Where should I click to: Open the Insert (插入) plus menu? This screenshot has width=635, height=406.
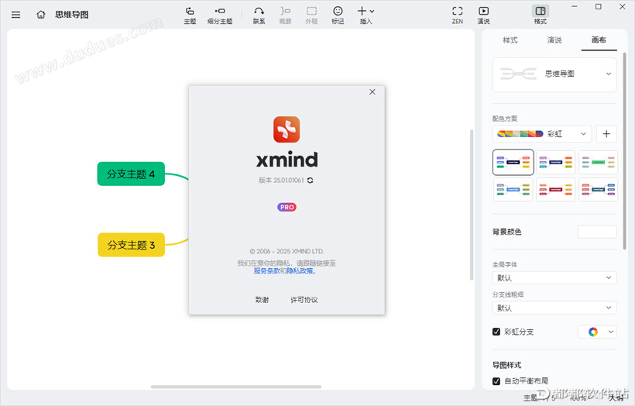[x=366, y=15]
